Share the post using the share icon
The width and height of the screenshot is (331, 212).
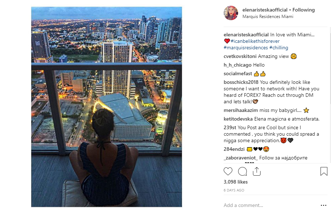pyautogui.click(x=257, y=171)
